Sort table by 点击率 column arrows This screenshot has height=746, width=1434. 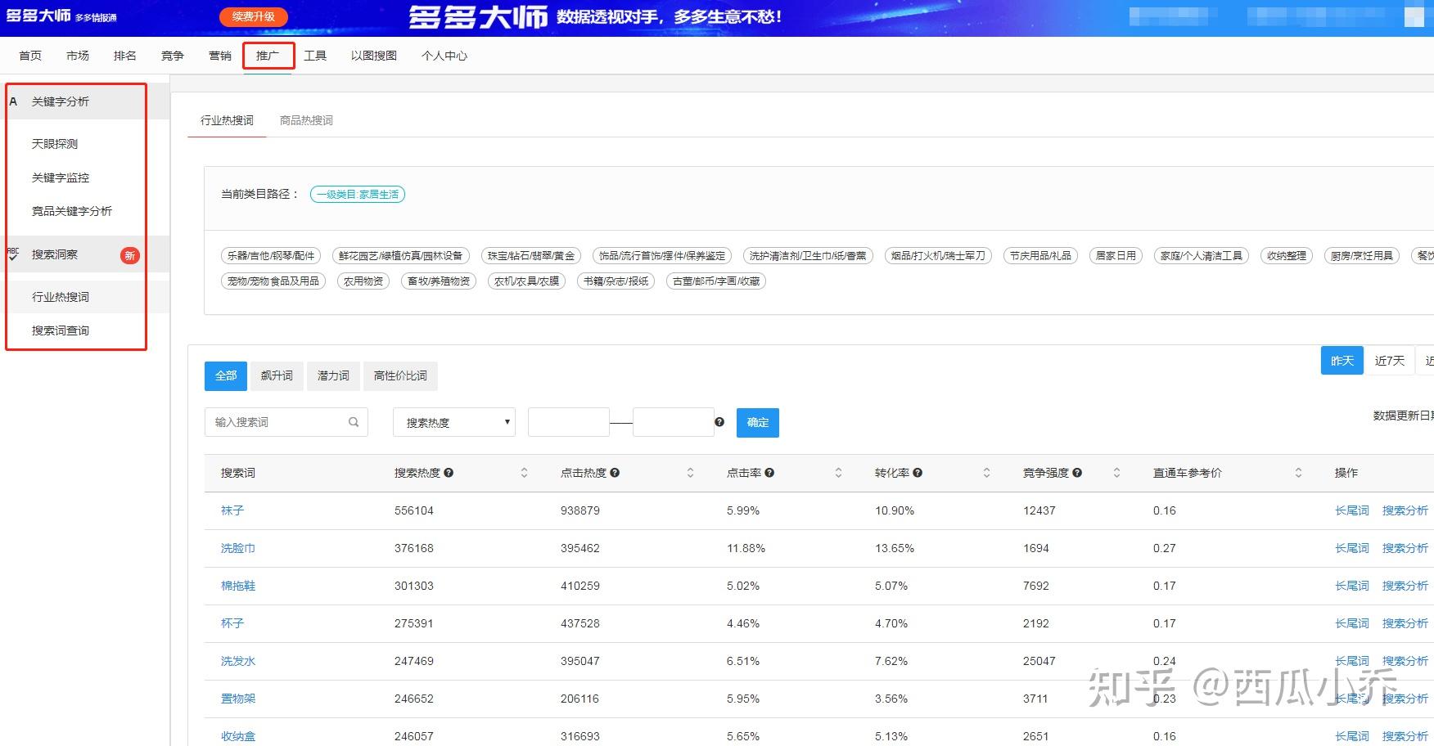tap(838, 473)
